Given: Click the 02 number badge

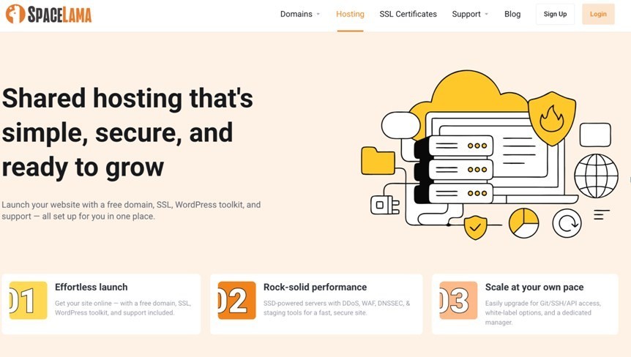Looking at the screenshot, I should (236, 301).
